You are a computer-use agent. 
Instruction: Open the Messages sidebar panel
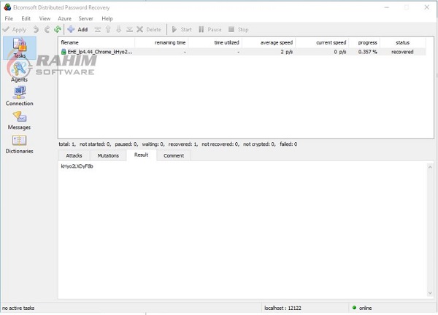19,120
